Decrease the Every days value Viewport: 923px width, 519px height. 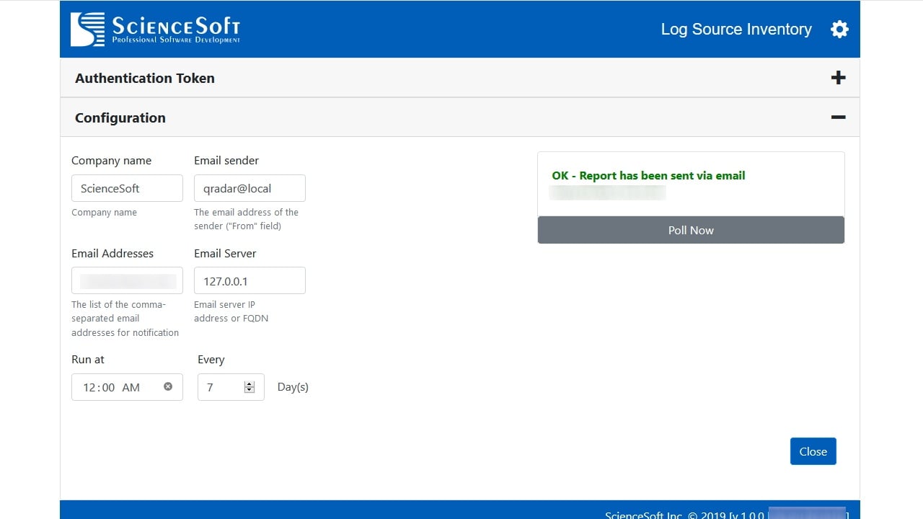pyautogui.click(x=249, y=391)
